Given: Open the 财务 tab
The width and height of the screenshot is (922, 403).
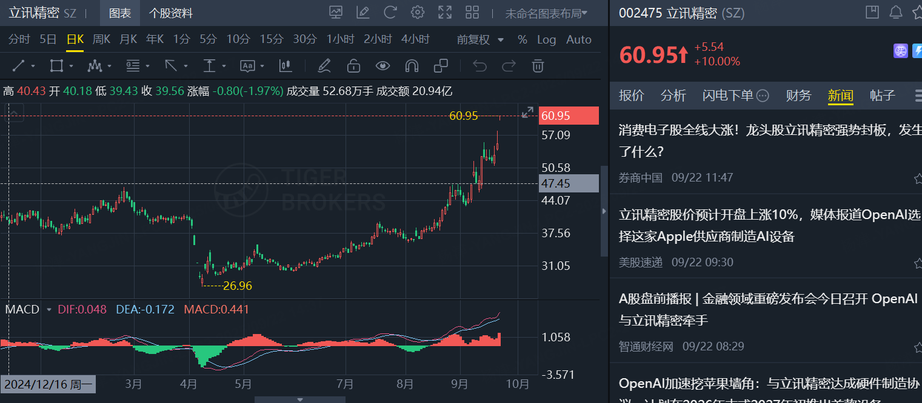Looking at the screenshot, I should click(798, 96).
